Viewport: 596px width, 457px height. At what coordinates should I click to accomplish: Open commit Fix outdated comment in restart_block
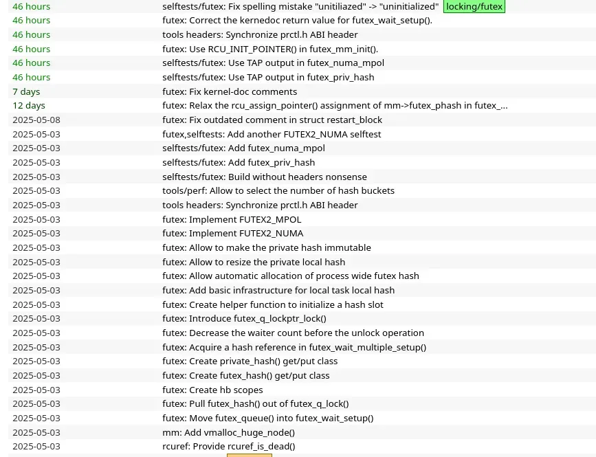tap(272, 120)
